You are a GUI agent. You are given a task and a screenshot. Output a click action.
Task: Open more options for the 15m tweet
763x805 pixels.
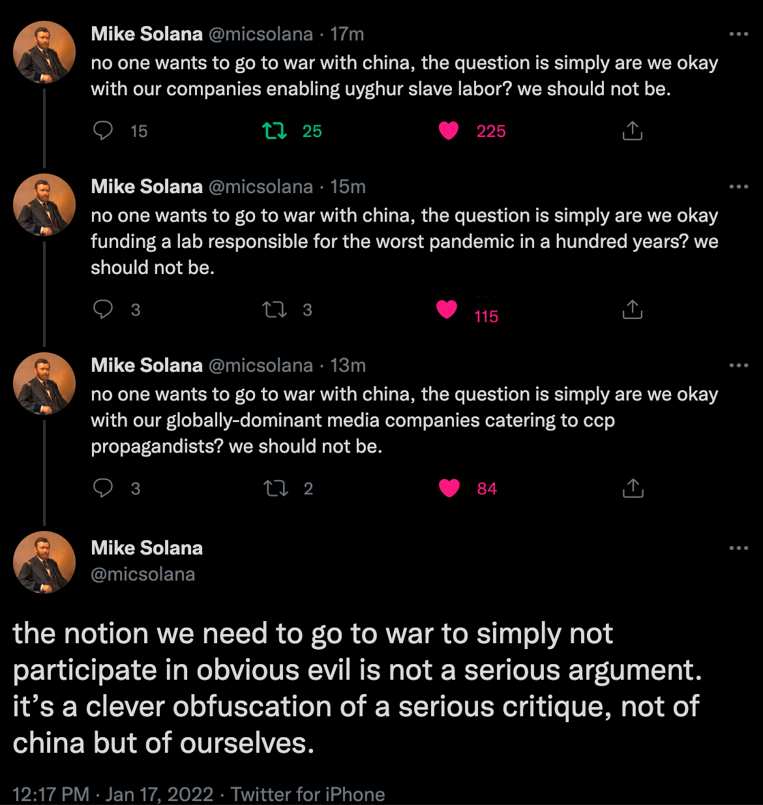click(738, 187)
